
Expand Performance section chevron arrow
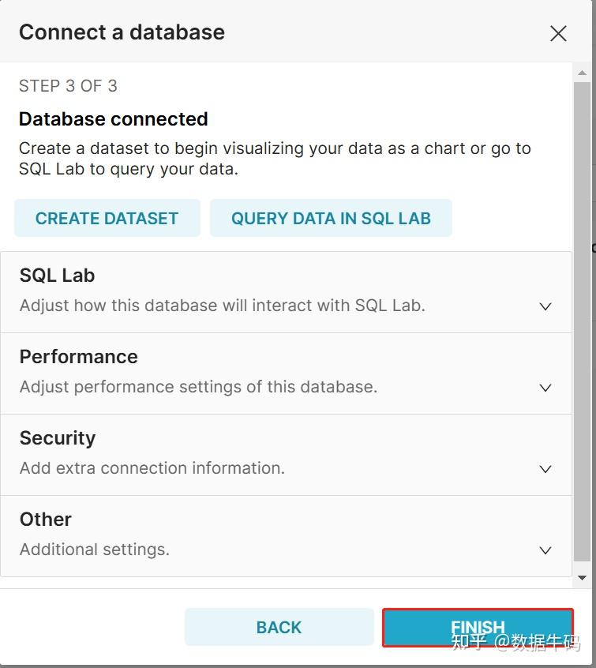click(545, 388)
